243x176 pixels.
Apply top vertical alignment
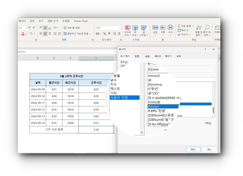coord(41,28)
